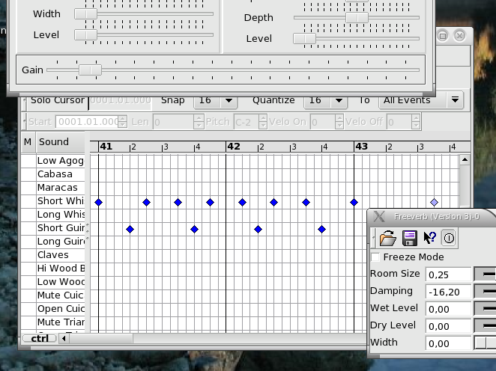
Task: Click the left scroll arrow beside ctrl
Action: click(64, 339)
